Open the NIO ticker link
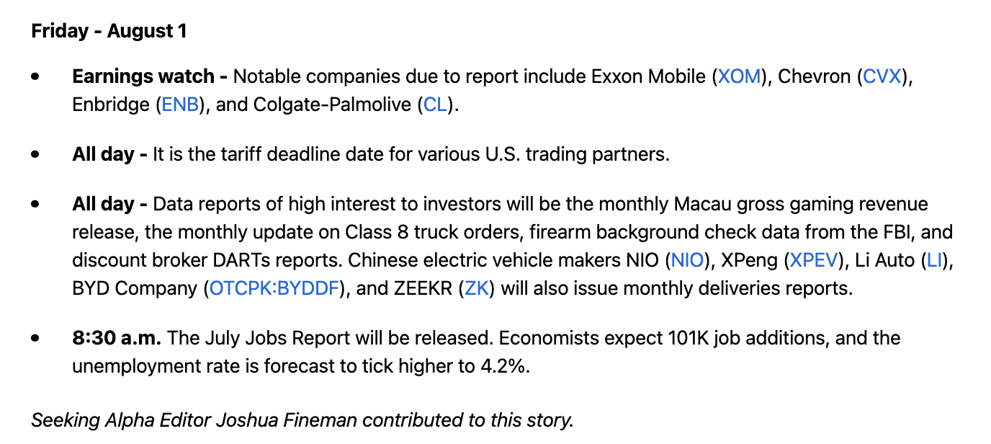The image size is (991, 444). pyautogui.click(x=687, y=260)
